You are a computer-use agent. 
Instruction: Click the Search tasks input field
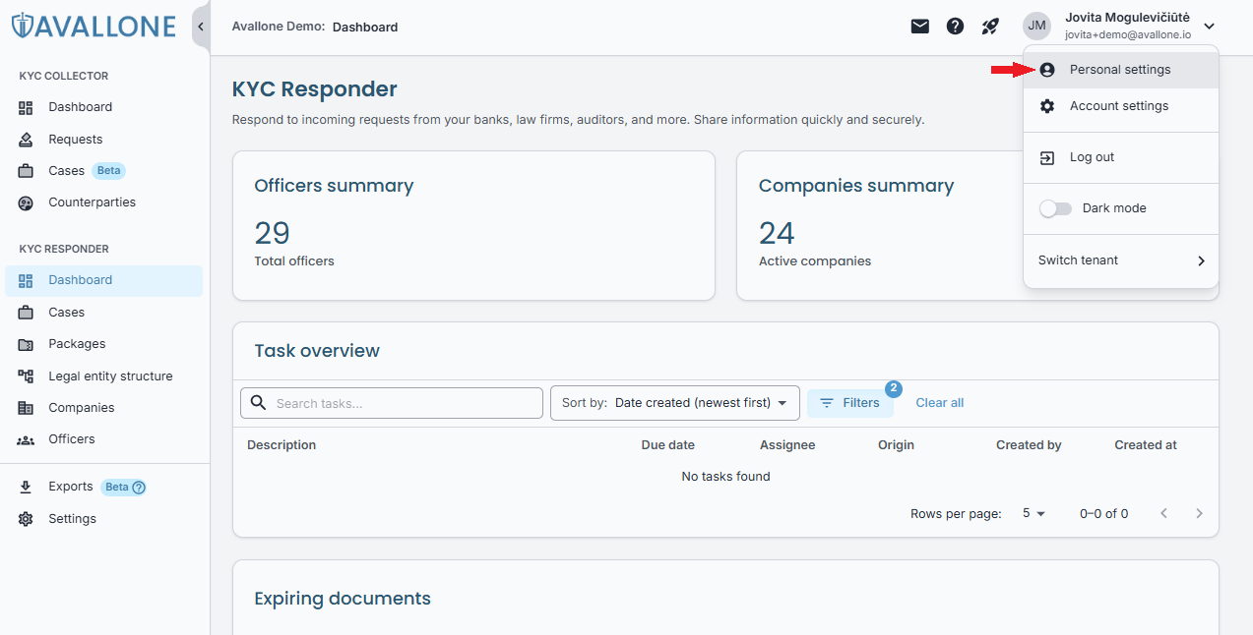click(392, 403)
